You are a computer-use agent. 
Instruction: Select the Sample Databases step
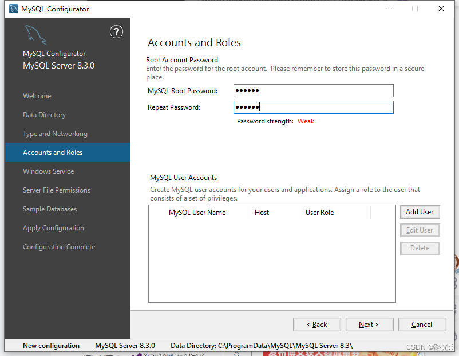point(51,209)
